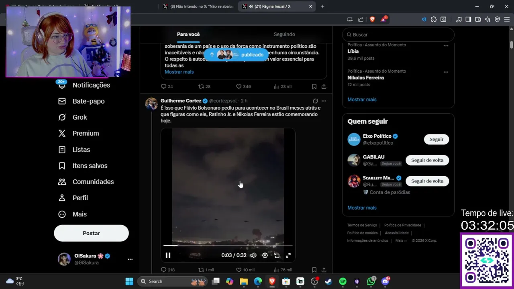Open Termos de Serviço link
This screenshot has width=514, height=289.
(362, 225)
